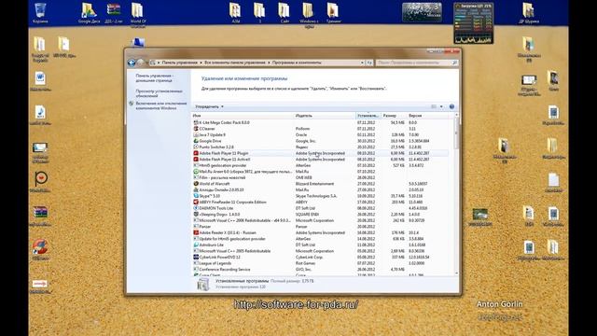Open the address bar history dropdown
Image resolution: width=597 pixels, height=336 pixels.
362,63
